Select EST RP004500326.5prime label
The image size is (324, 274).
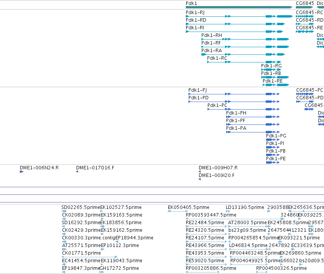281,268
